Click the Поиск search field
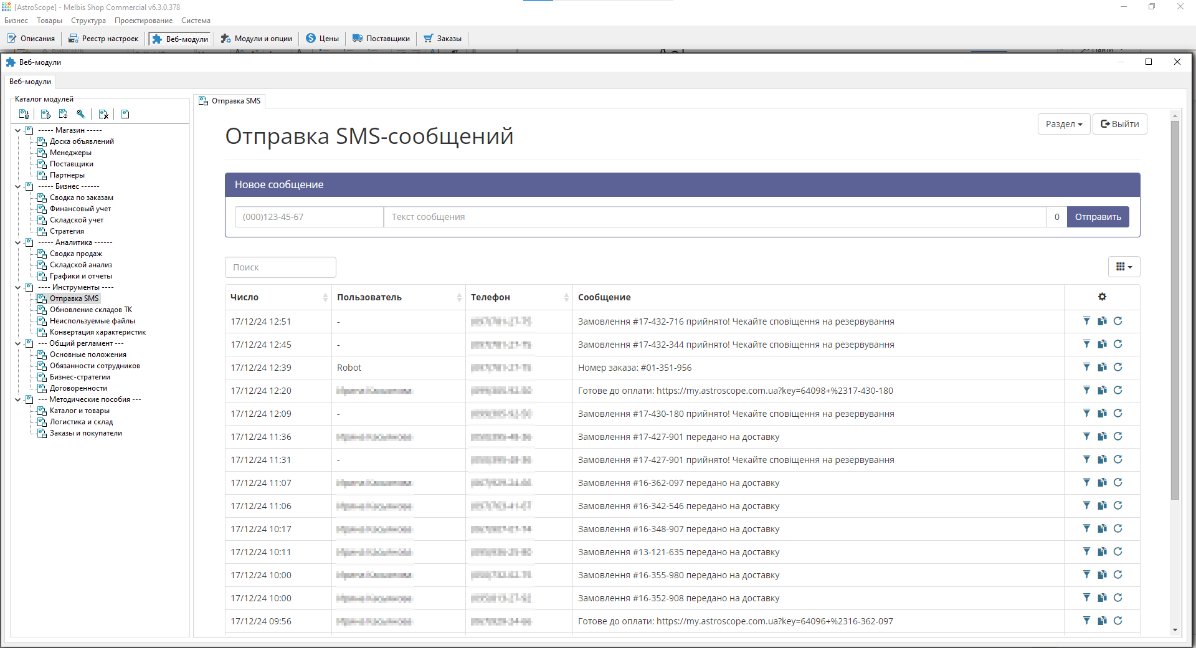Screen dimensions: 1196x648 [280, 267]
